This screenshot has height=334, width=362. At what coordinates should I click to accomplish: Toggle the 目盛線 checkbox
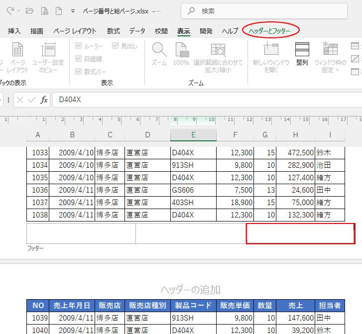pos(78,59)
